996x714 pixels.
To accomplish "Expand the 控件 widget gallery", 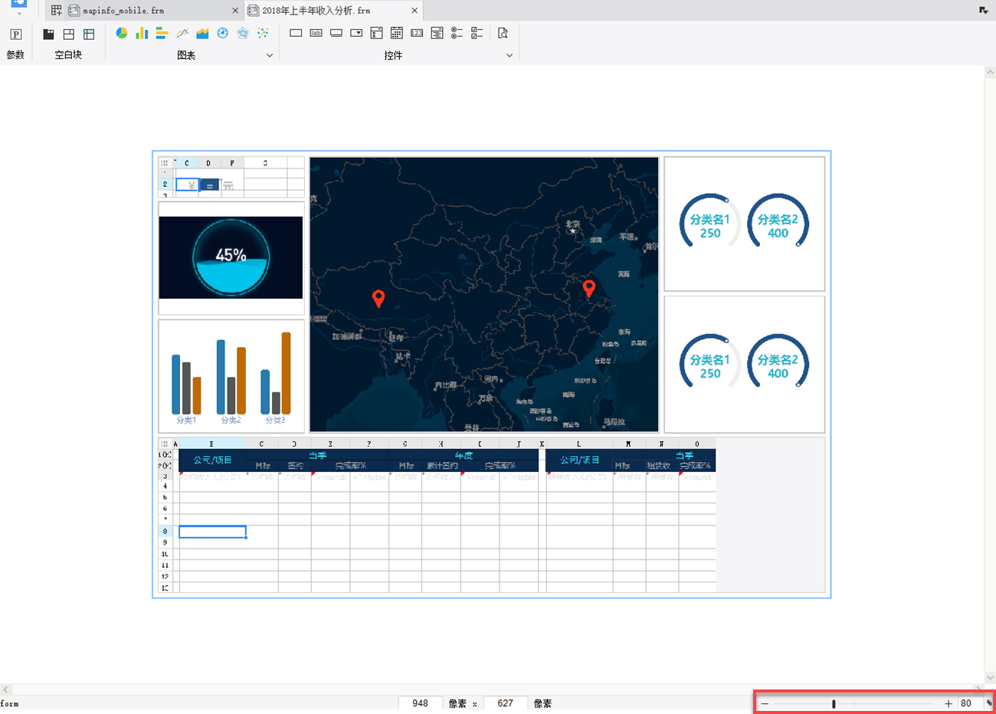I will coord(509,55).
